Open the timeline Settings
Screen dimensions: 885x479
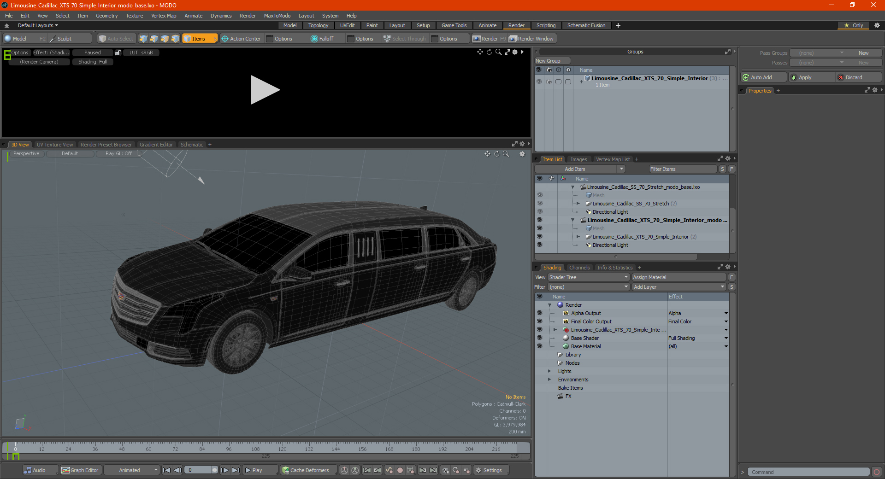point(491,470)
